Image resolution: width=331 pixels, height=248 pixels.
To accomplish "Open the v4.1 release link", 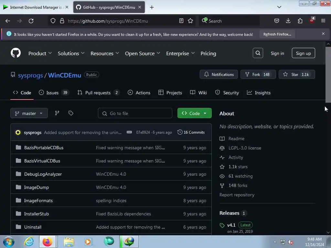I will tap(231, 225).
